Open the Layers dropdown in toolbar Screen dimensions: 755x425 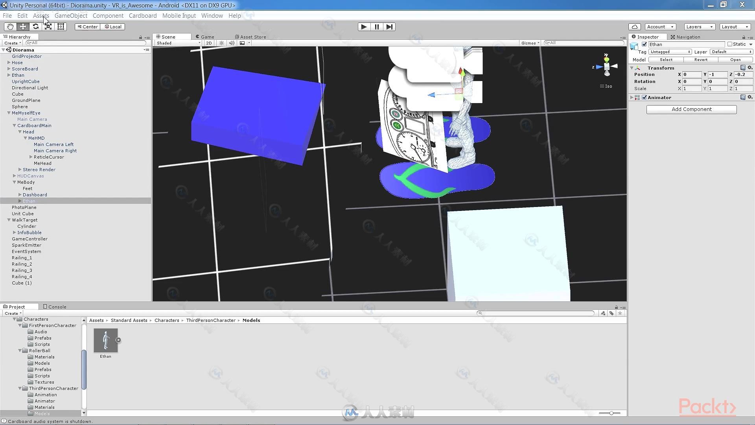tap(699, 26)
